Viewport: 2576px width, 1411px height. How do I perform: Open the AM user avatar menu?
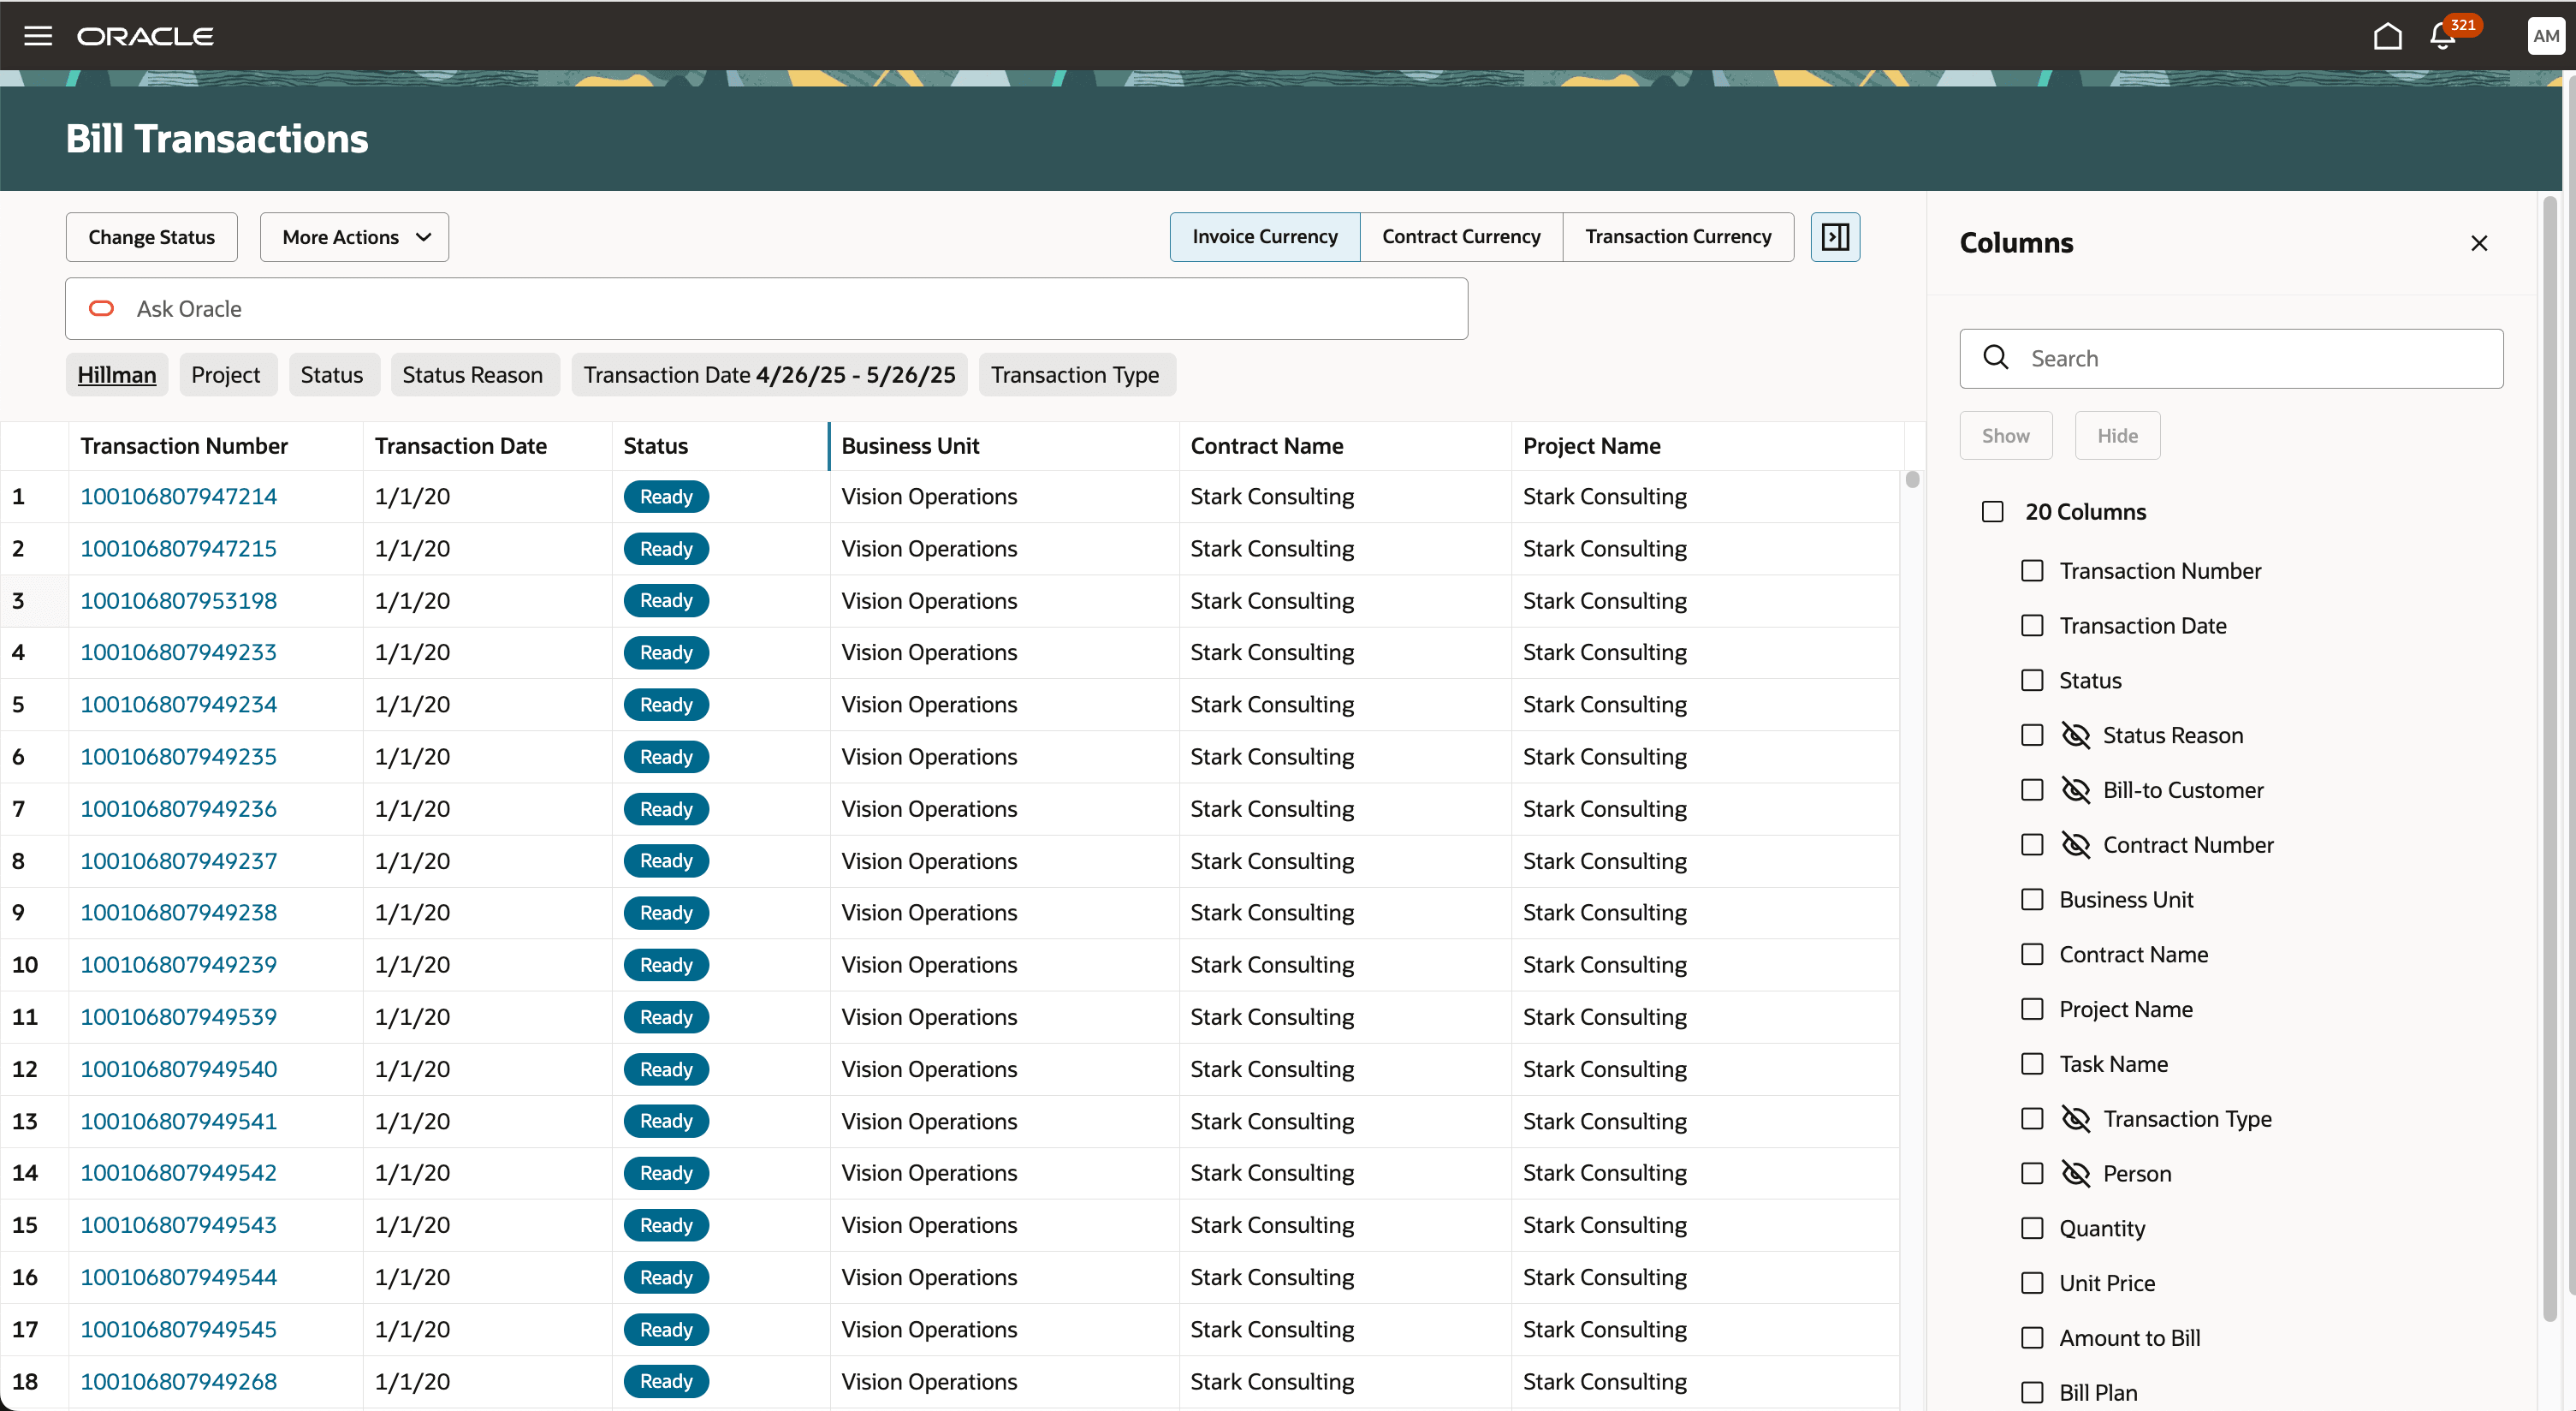tap(2545, 36)
